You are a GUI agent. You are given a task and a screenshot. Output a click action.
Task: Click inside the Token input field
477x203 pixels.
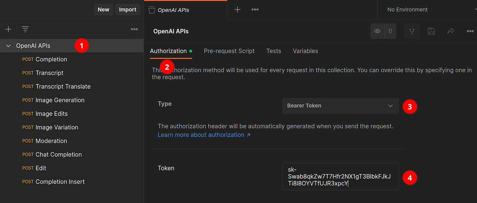coord(340,176)
